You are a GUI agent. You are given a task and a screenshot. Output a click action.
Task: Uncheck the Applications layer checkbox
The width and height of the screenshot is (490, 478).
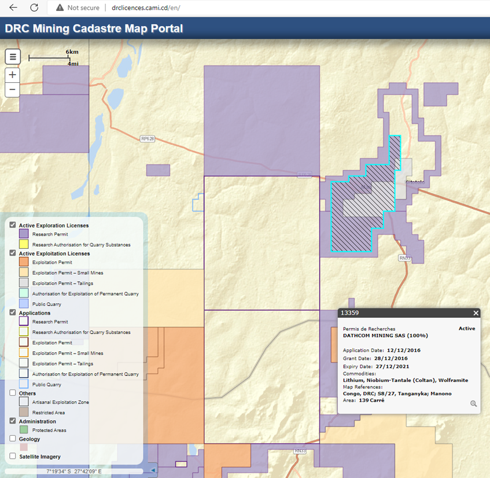pos(13,312)
